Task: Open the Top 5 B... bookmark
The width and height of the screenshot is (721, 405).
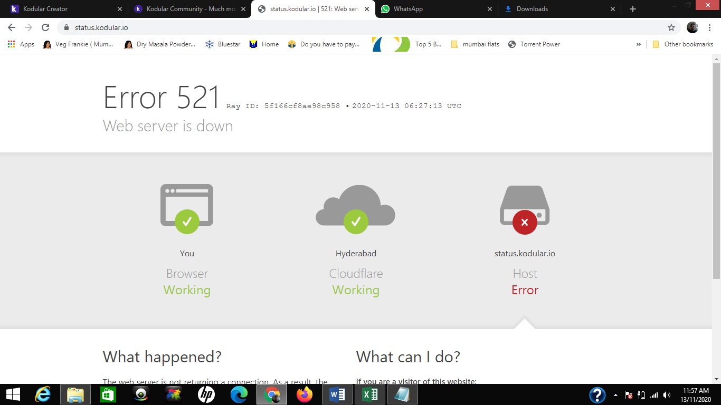Action: tap(407, 44)
